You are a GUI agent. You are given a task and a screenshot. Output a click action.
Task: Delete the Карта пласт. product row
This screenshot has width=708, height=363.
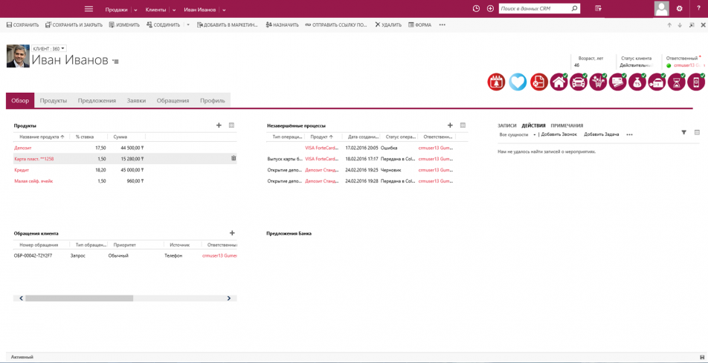(x=234, y=158)
